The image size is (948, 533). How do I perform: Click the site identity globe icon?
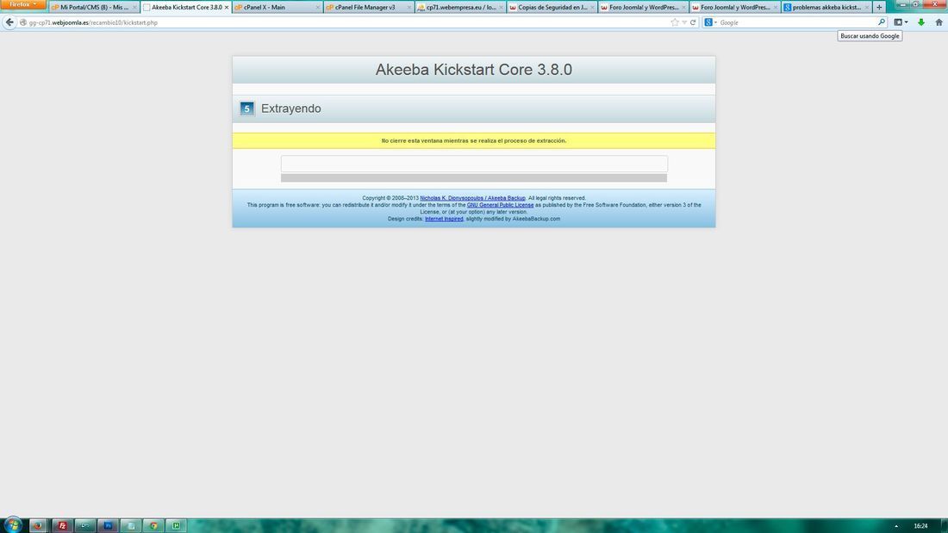click(x=23, y=22)
